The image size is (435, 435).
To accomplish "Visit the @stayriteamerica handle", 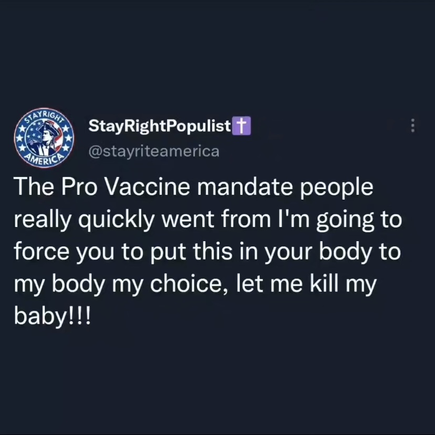I will coord(154,151).
